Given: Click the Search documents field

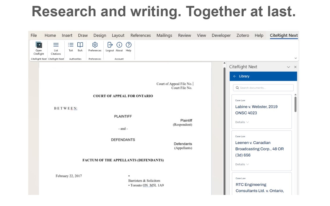Looking at the screenshot, I should tap(263, 88).
